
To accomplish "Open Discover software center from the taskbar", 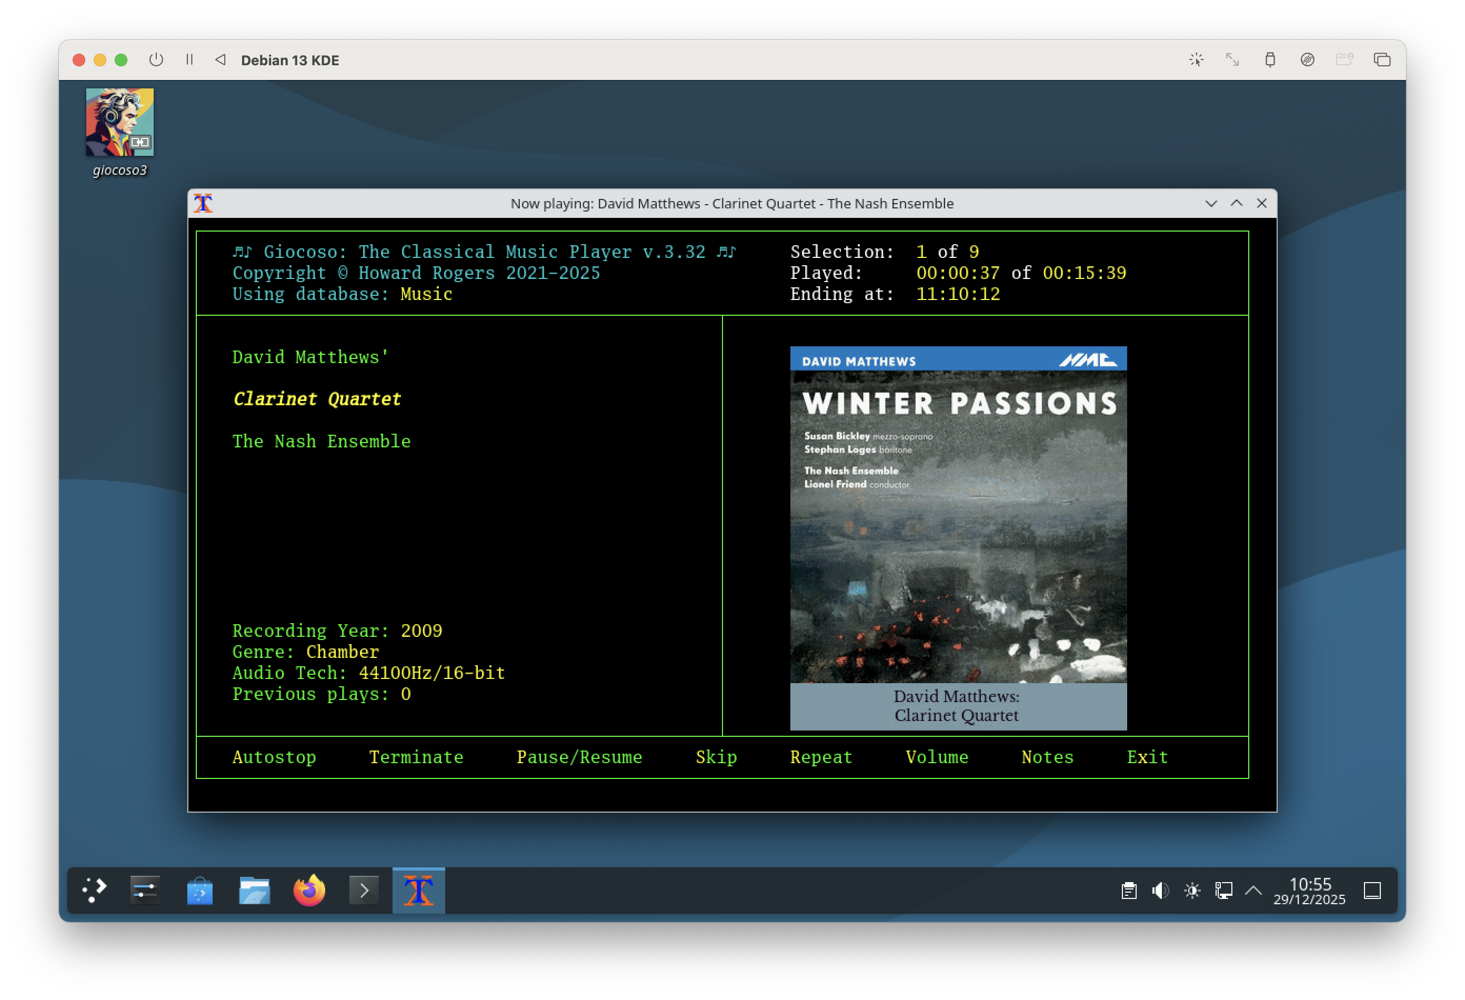I will tap(200, 891).
